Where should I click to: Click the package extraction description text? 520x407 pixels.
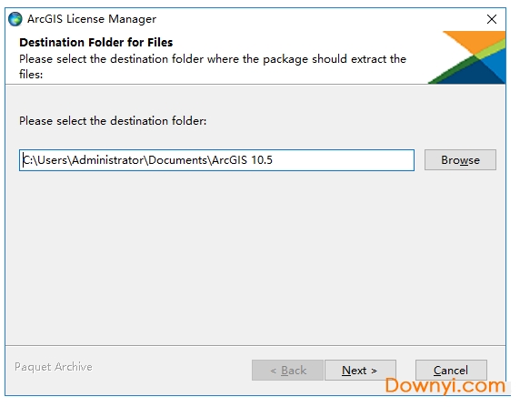(x=213, y=66)
